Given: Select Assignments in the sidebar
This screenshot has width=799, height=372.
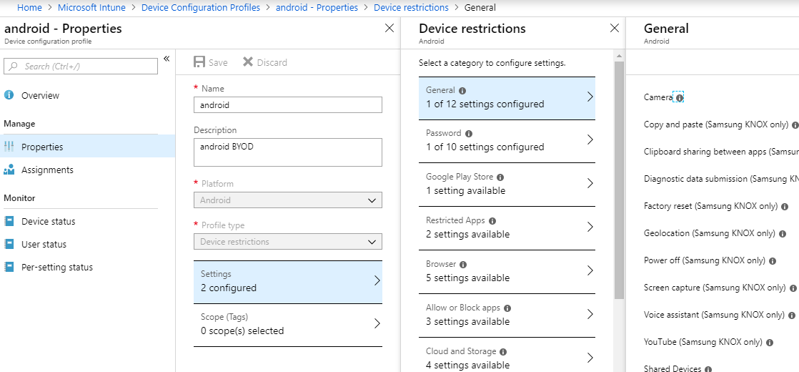Looking at the screenshot, I should click(x=47, y=170).
